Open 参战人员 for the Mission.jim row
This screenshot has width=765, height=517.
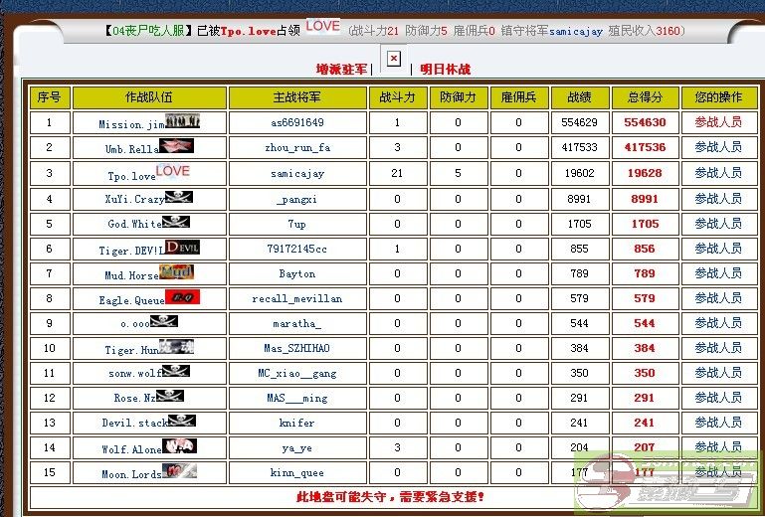click(718, 122)
